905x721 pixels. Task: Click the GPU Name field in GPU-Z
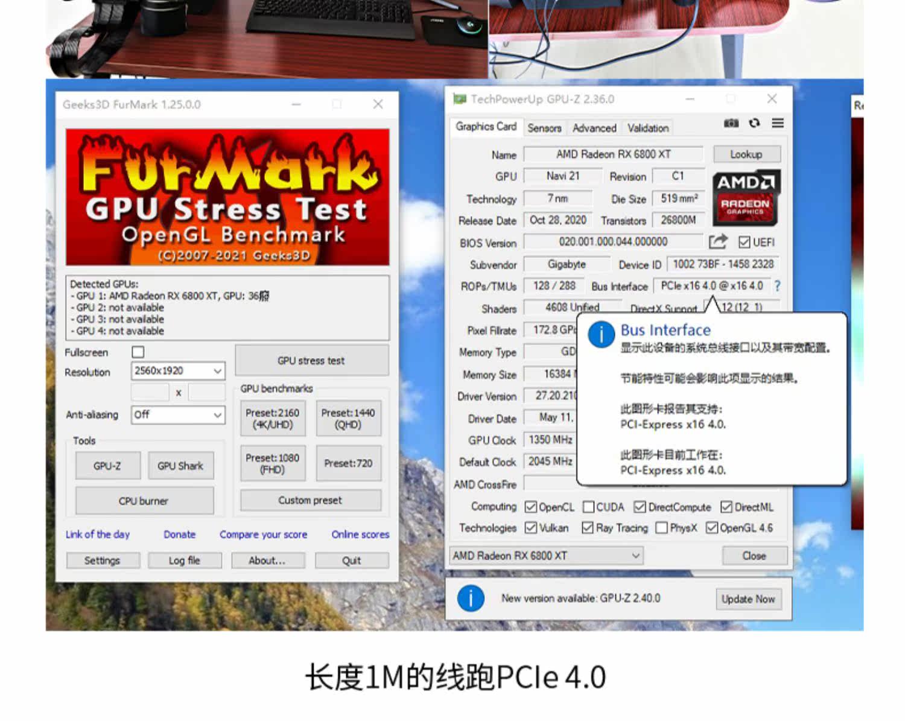(614, 154)
